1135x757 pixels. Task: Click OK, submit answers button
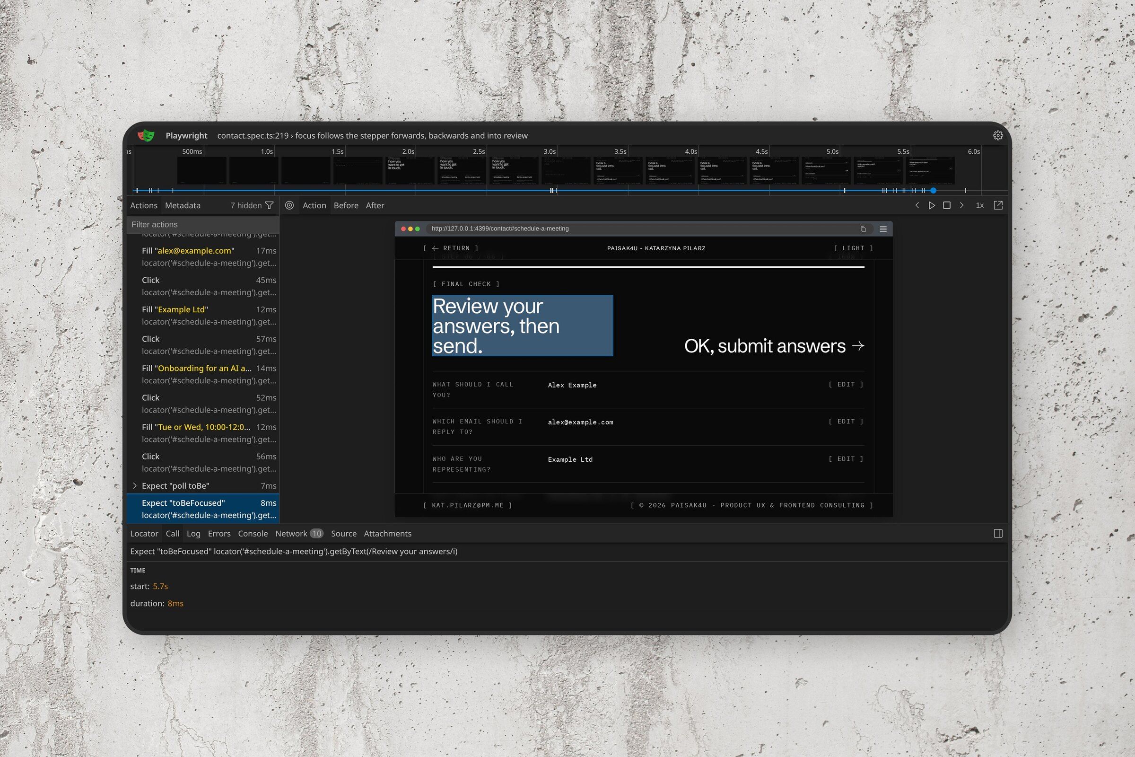click(774, 346)
